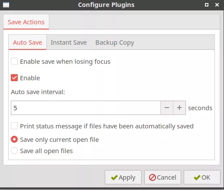Go to the Backup Copy tab
The width and height of the screenshot is (224, 190).
pos(115,43)
